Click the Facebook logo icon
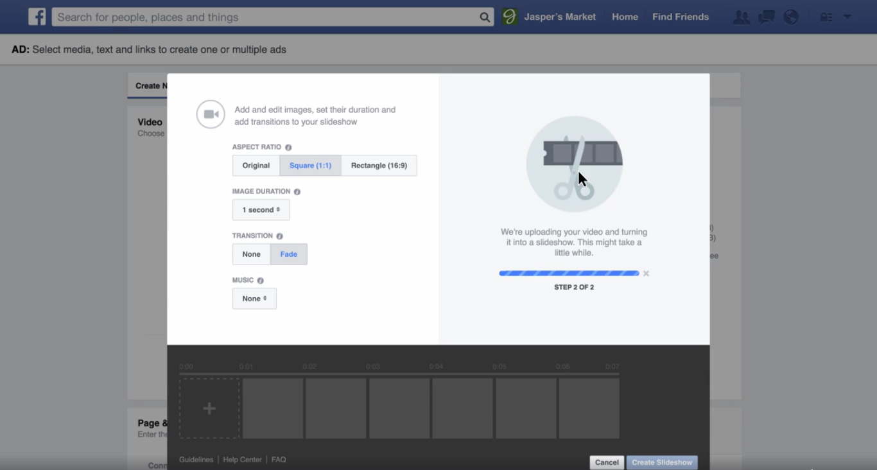This screenshot has width=877, height=470. (37, 17)
